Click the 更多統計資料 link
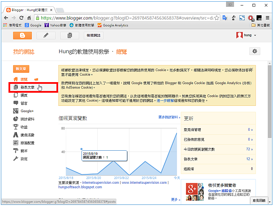This screenshot has width=275, height=207. coord(169,117)
